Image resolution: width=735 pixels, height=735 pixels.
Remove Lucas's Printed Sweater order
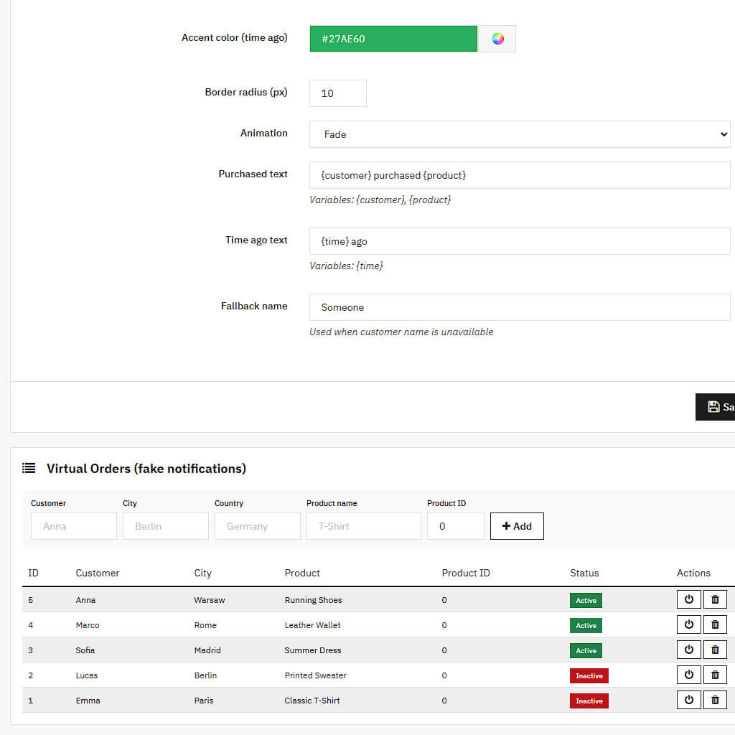point(715,675)
